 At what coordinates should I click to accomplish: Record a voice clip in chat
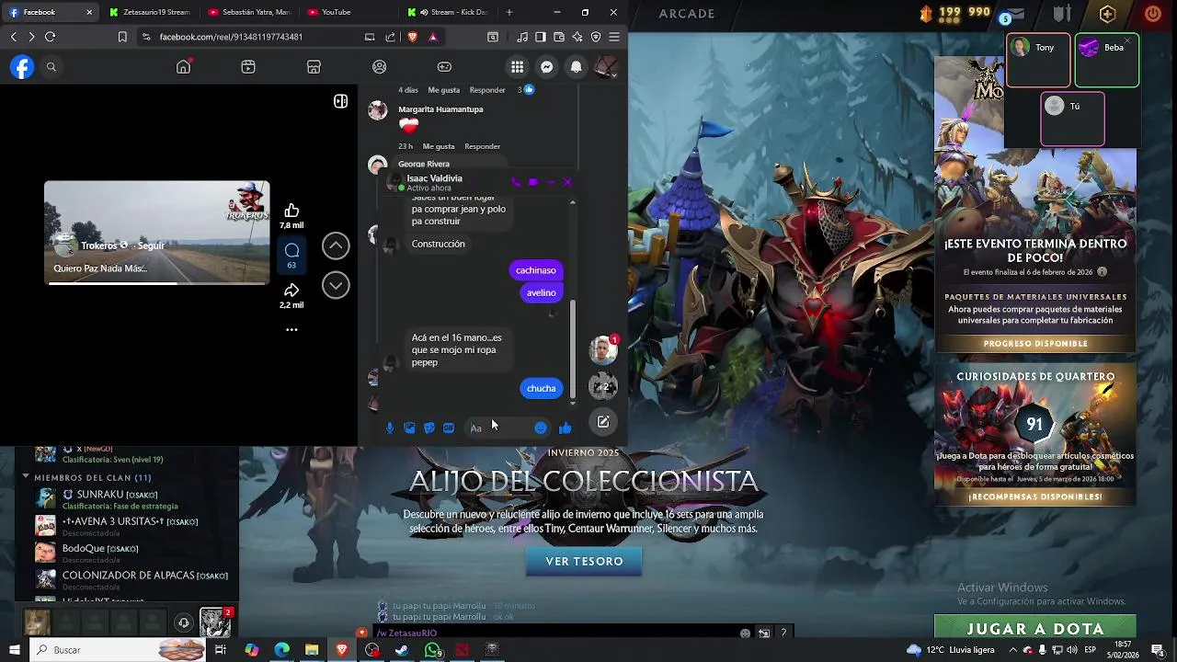pyautogui.click(x=390, y=428)
